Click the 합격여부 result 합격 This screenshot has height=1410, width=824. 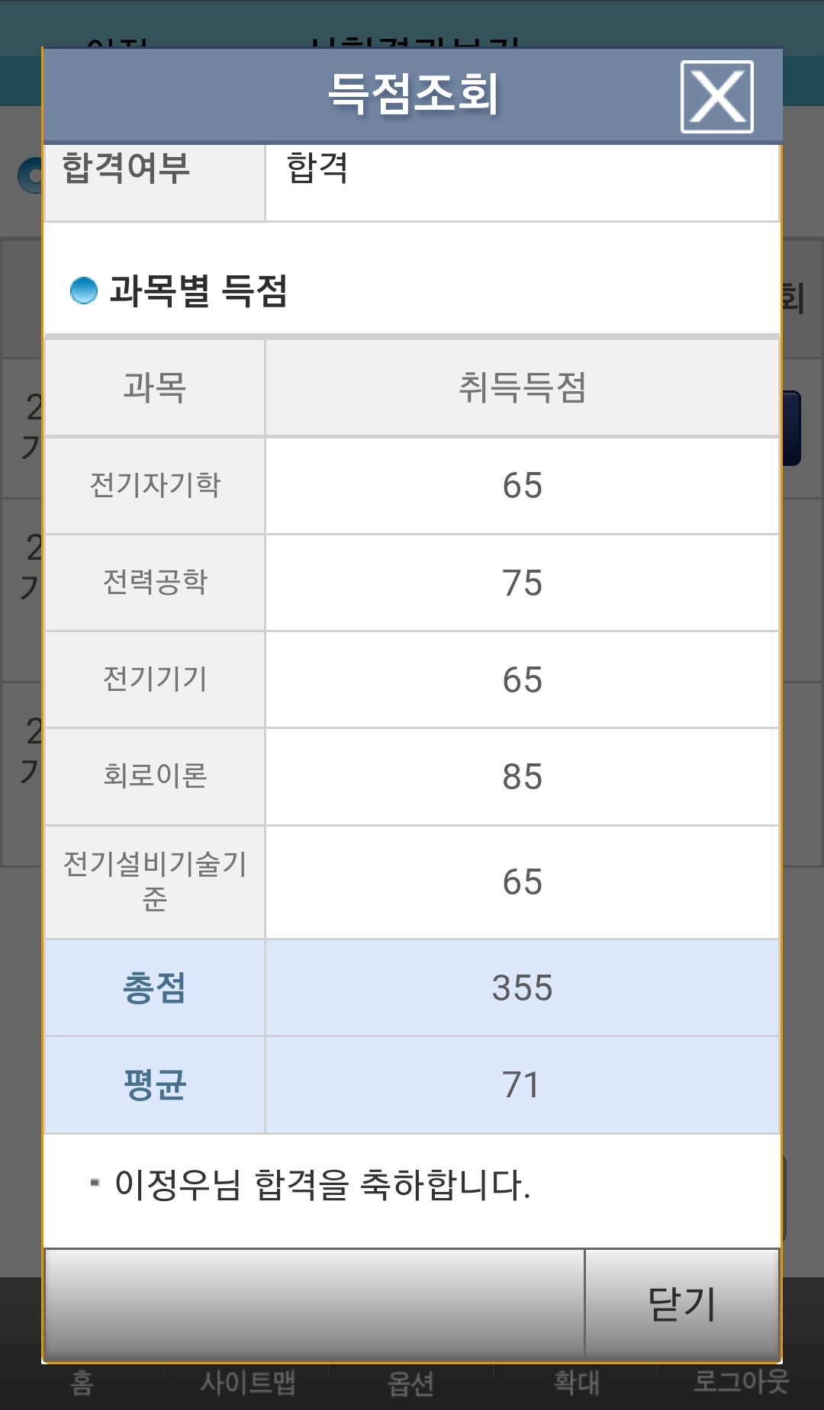click(317, 167)
